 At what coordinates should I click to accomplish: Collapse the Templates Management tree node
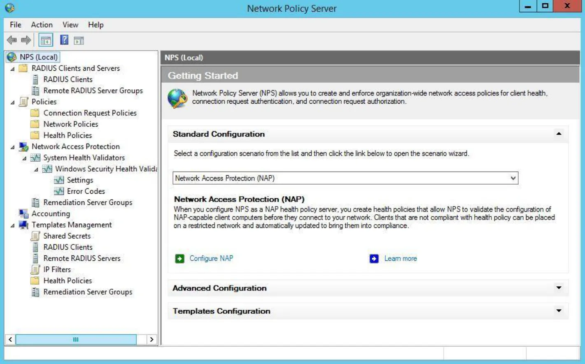pos(13,225)
